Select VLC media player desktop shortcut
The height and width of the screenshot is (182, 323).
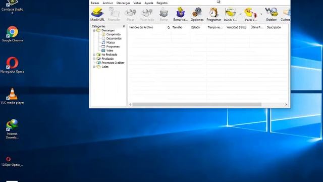pyautogui.click(x=12, y=96)
